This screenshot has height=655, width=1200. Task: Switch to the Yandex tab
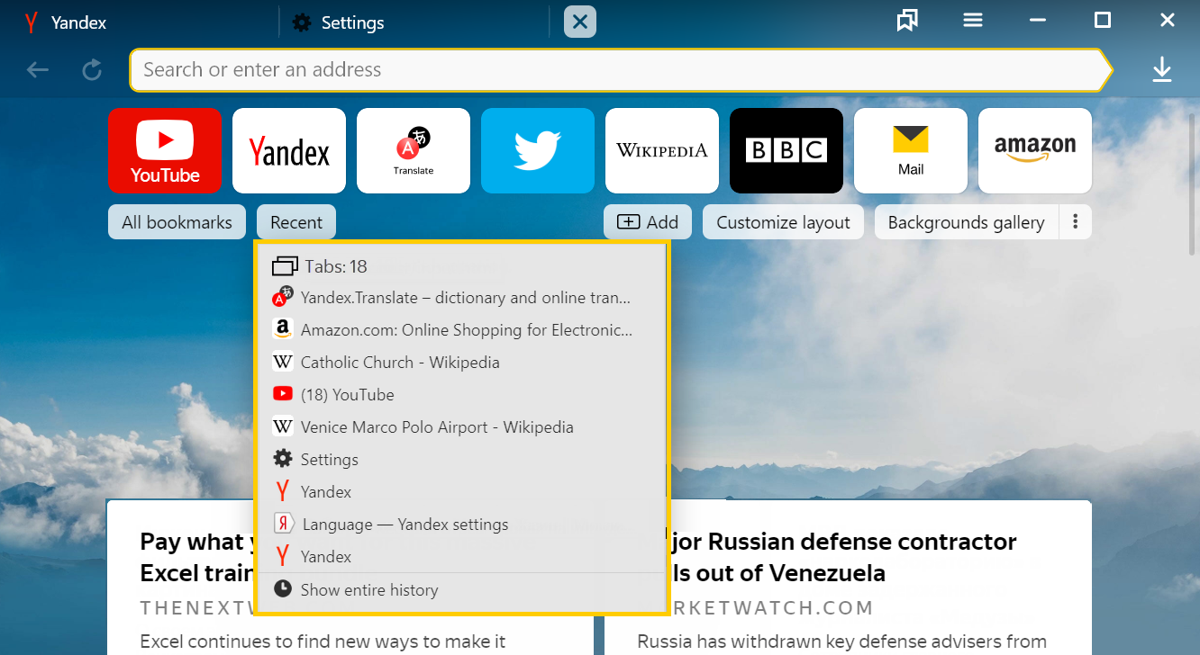140,22
